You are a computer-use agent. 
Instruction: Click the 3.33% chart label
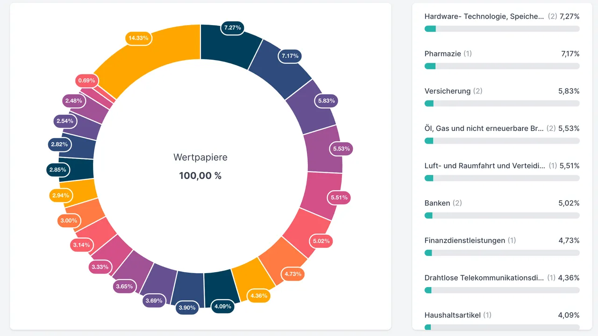100,267
